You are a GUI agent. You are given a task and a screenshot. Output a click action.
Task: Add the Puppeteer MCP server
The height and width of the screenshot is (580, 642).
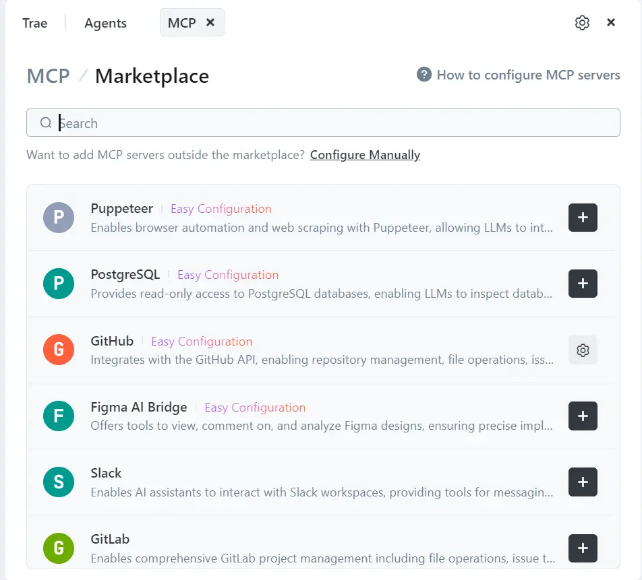pos(583,218)
